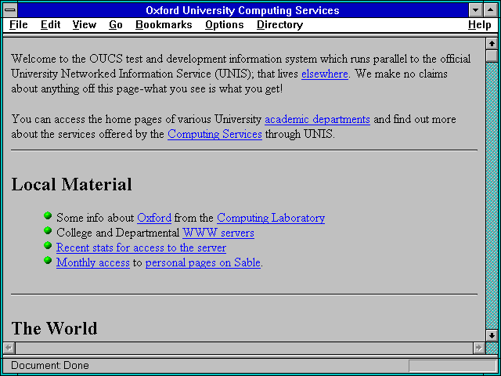Click the 'Local Material' heading

click(x=71, y=185)
